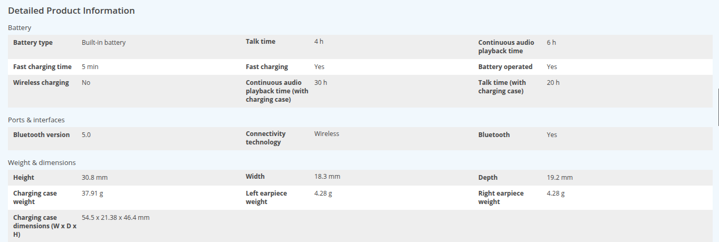
Task: Click the Built-in battery value
Action: coord(103,43)
